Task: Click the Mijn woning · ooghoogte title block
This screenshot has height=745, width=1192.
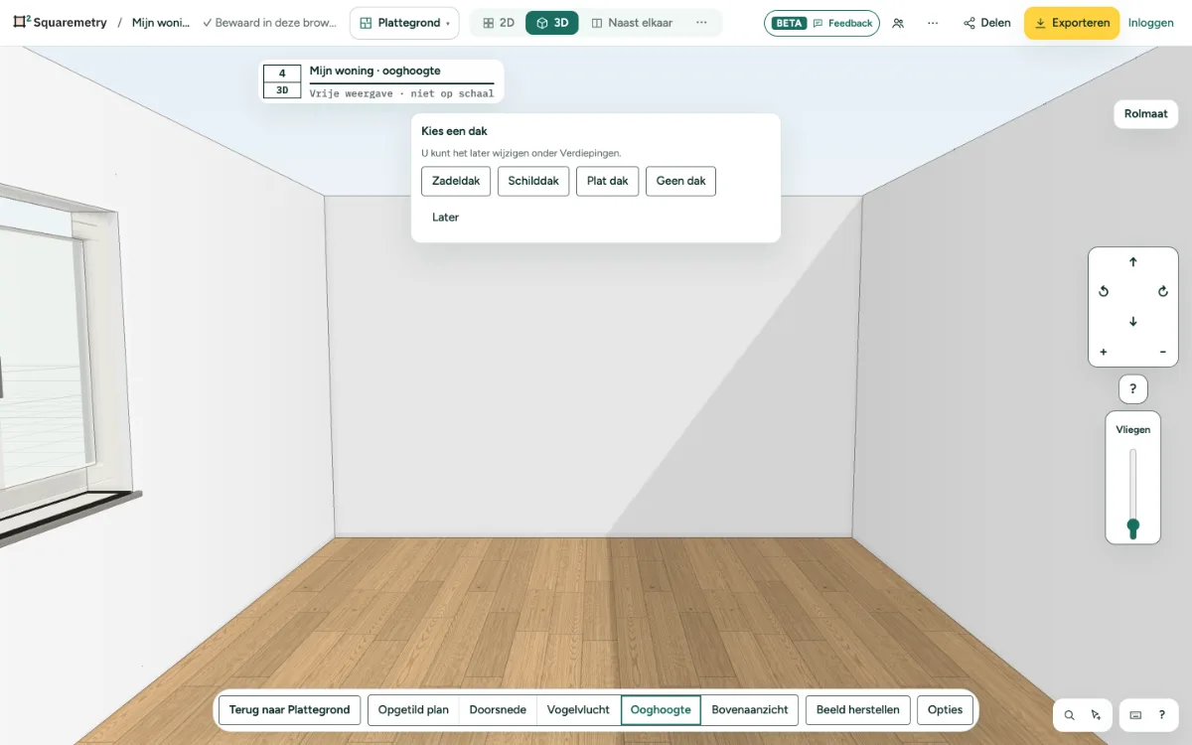Action: [x=381, y=80]
